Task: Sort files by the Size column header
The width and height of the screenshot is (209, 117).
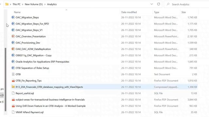Action: [184, 12]
